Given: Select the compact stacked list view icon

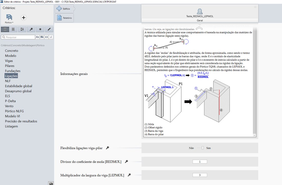Looking at the screenshot, I should tap(13, 29).
